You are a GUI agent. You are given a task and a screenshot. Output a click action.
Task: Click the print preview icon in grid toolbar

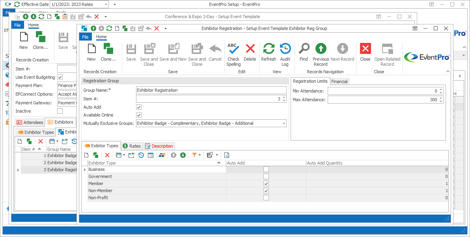(227, 155)
